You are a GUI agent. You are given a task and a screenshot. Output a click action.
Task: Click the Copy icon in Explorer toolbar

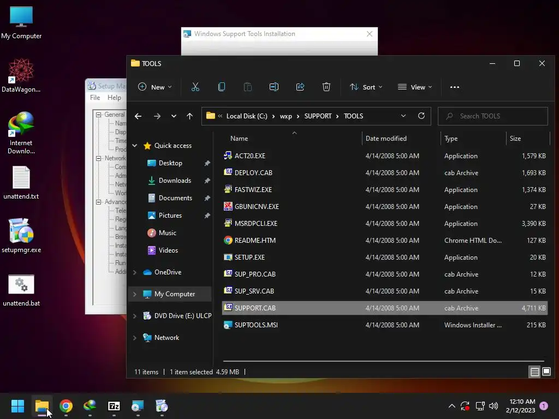[x=222, y=87]
